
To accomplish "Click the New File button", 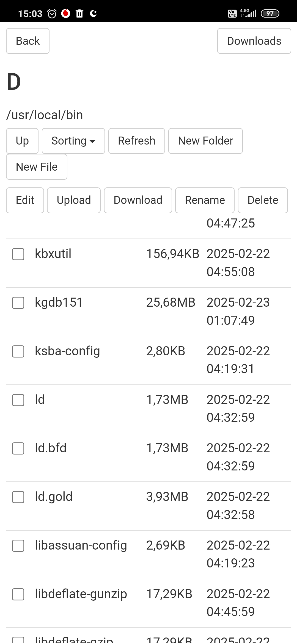I will tap(37, 167).
